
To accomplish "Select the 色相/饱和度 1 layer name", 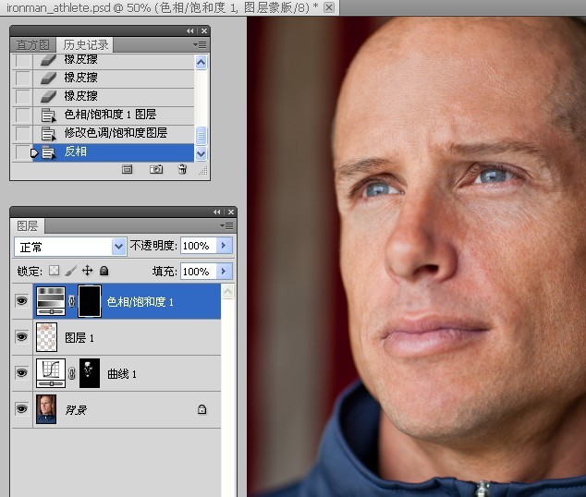I will pos(140,302).
